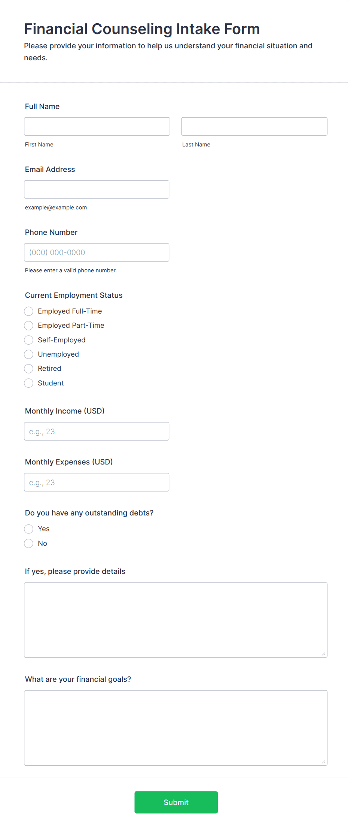The width and height of the screenshot is (348, 832).
Task: Pick Unemployed employment status
Action: click(x=29, y=354)
